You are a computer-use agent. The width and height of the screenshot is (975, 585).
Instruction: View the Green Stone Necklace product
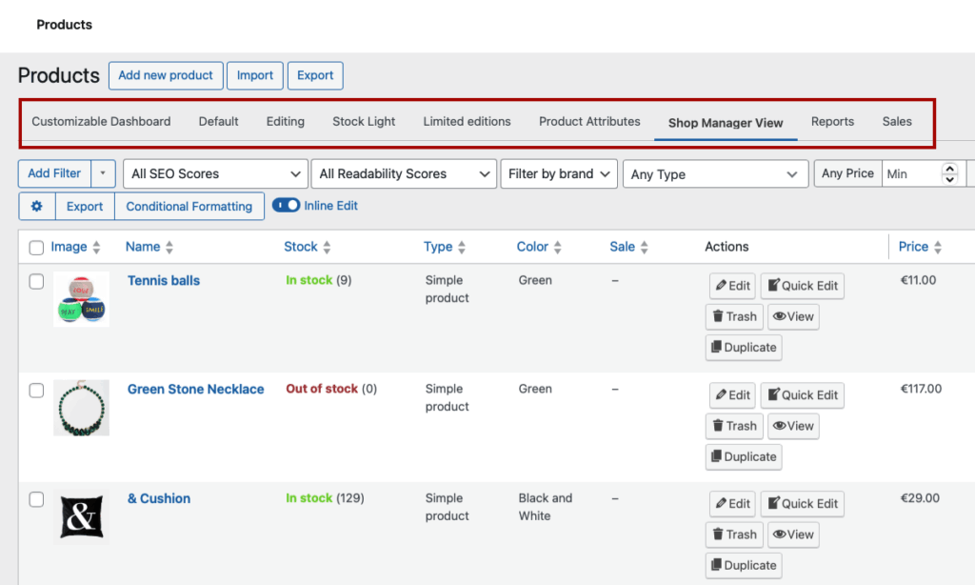click(x=792, y=426)
